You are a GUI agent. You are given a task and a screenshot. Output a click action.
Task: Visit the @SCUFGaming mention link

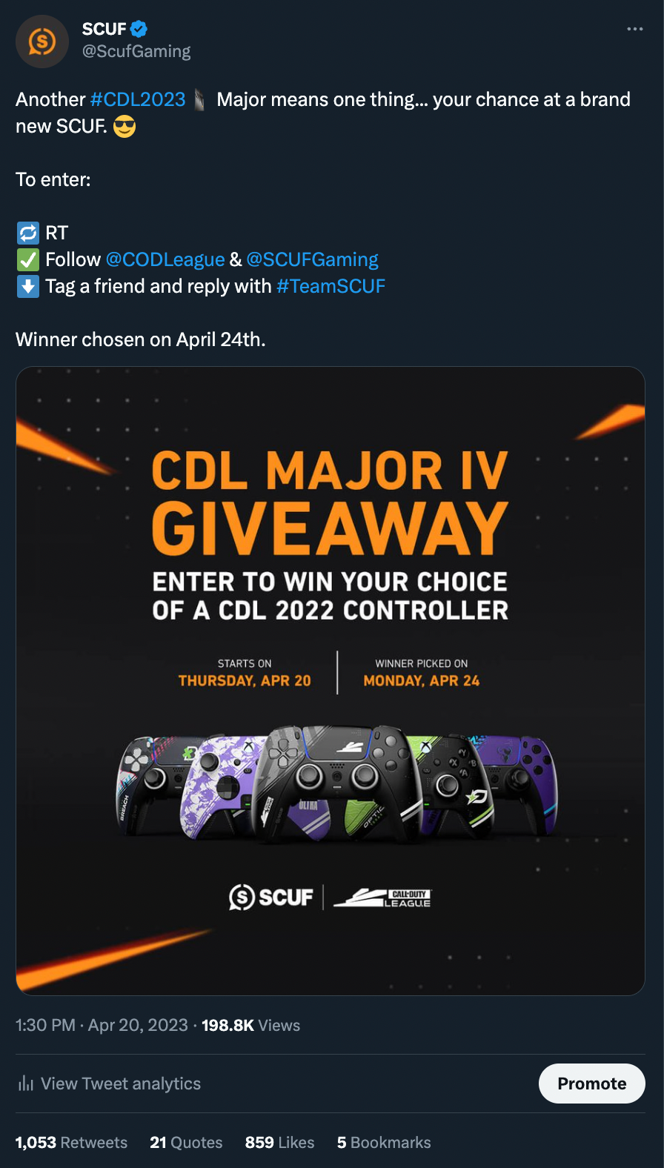tap(312, 259)
